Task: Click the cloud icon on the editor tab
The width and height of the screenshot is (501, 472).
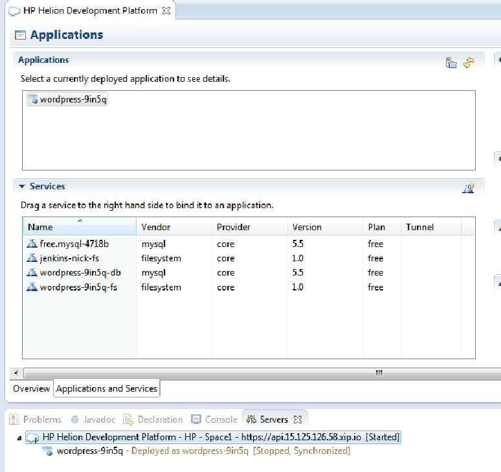Action: coord(14,11)
